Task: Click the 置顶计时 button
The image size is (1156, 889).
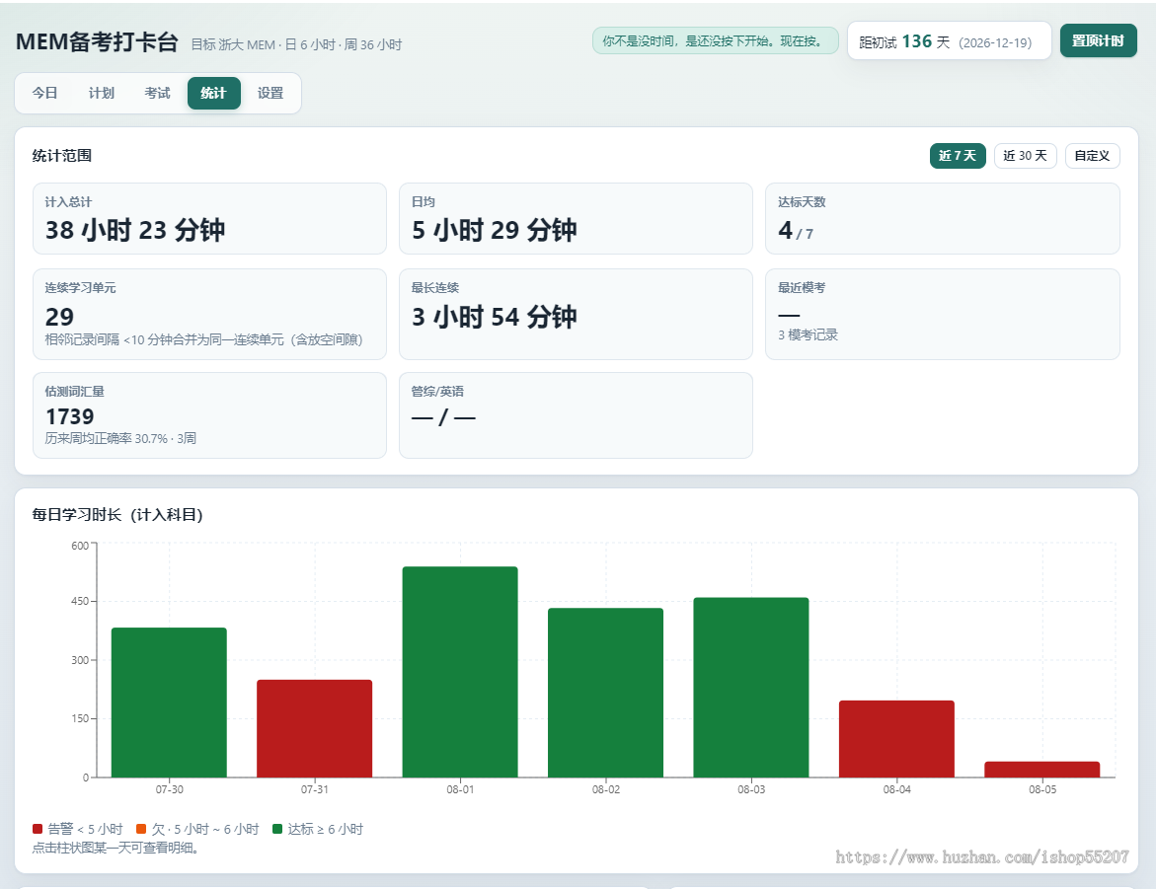Action: (1098, 40)
